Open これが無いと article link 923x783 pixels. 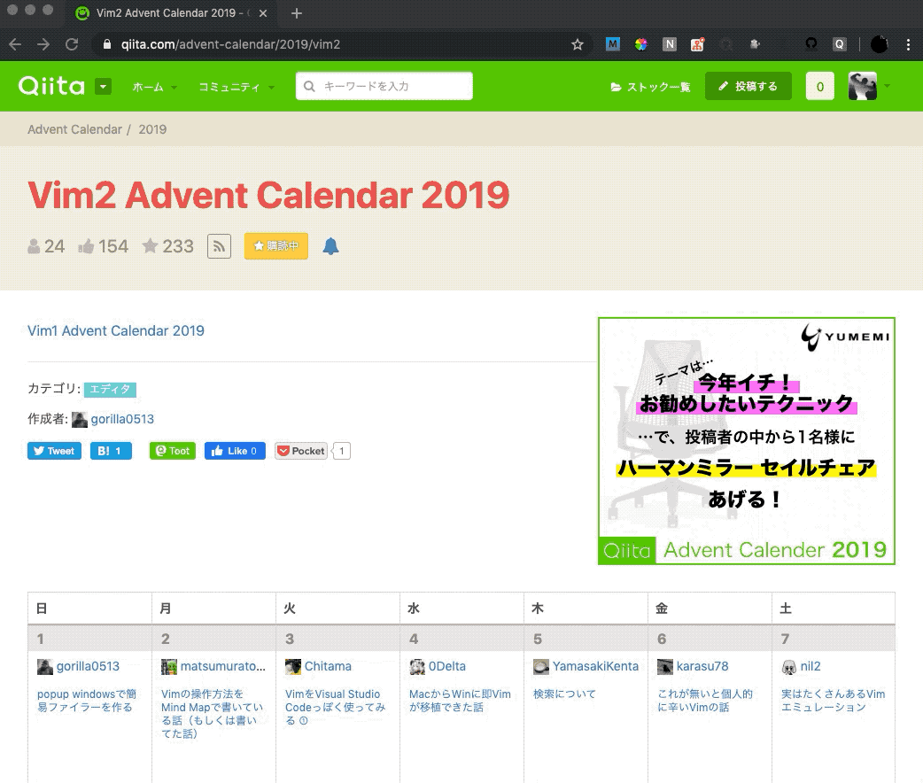point(705,701)
